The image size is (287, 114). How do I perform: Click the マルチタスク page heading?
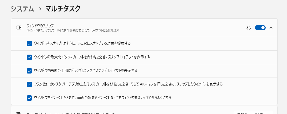(63, 9)
